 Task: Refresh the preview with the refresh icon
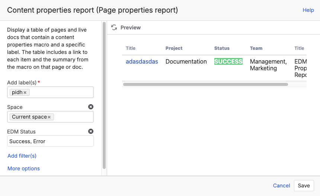(114, 27)
